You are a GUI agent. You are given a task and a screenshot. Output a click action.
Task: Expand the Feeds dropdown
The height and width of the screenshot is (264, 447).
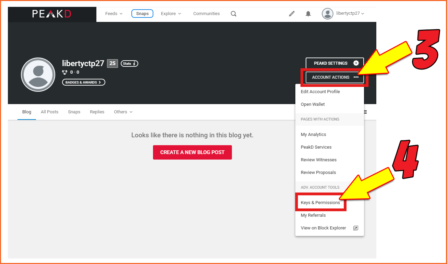(114, 14)
